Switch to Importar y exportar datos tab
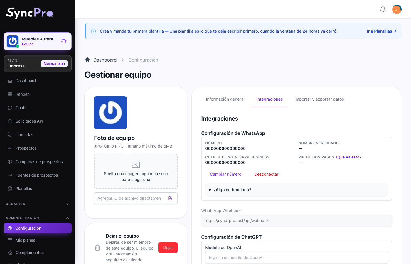This screenshot has width=411, height=264. (319, 99)
